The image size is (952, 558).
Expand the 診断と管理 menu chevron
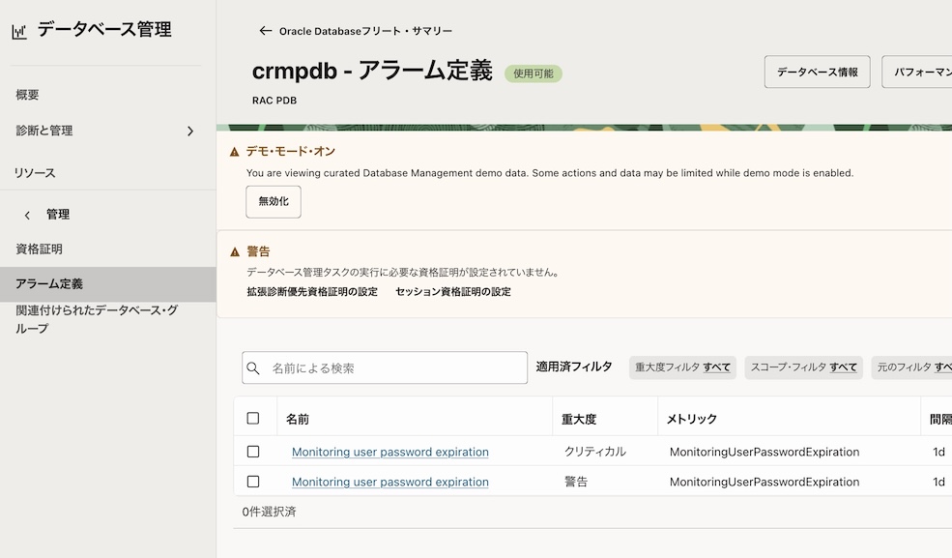pyautogui.click(x=190, y=132)
